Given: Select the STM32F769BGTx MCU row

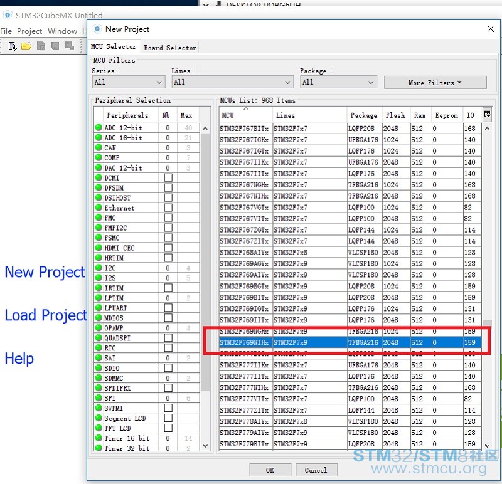Looking at the screenshot, I should pyautogui.click(x=350, y=286).
